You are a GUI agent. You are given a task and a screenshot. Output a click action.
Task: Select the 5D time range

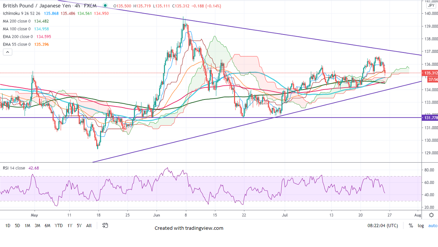pos(17,225)
